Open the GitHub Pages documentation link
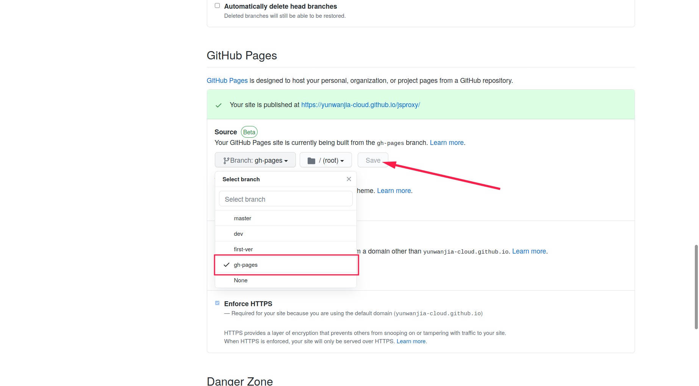 227,80
